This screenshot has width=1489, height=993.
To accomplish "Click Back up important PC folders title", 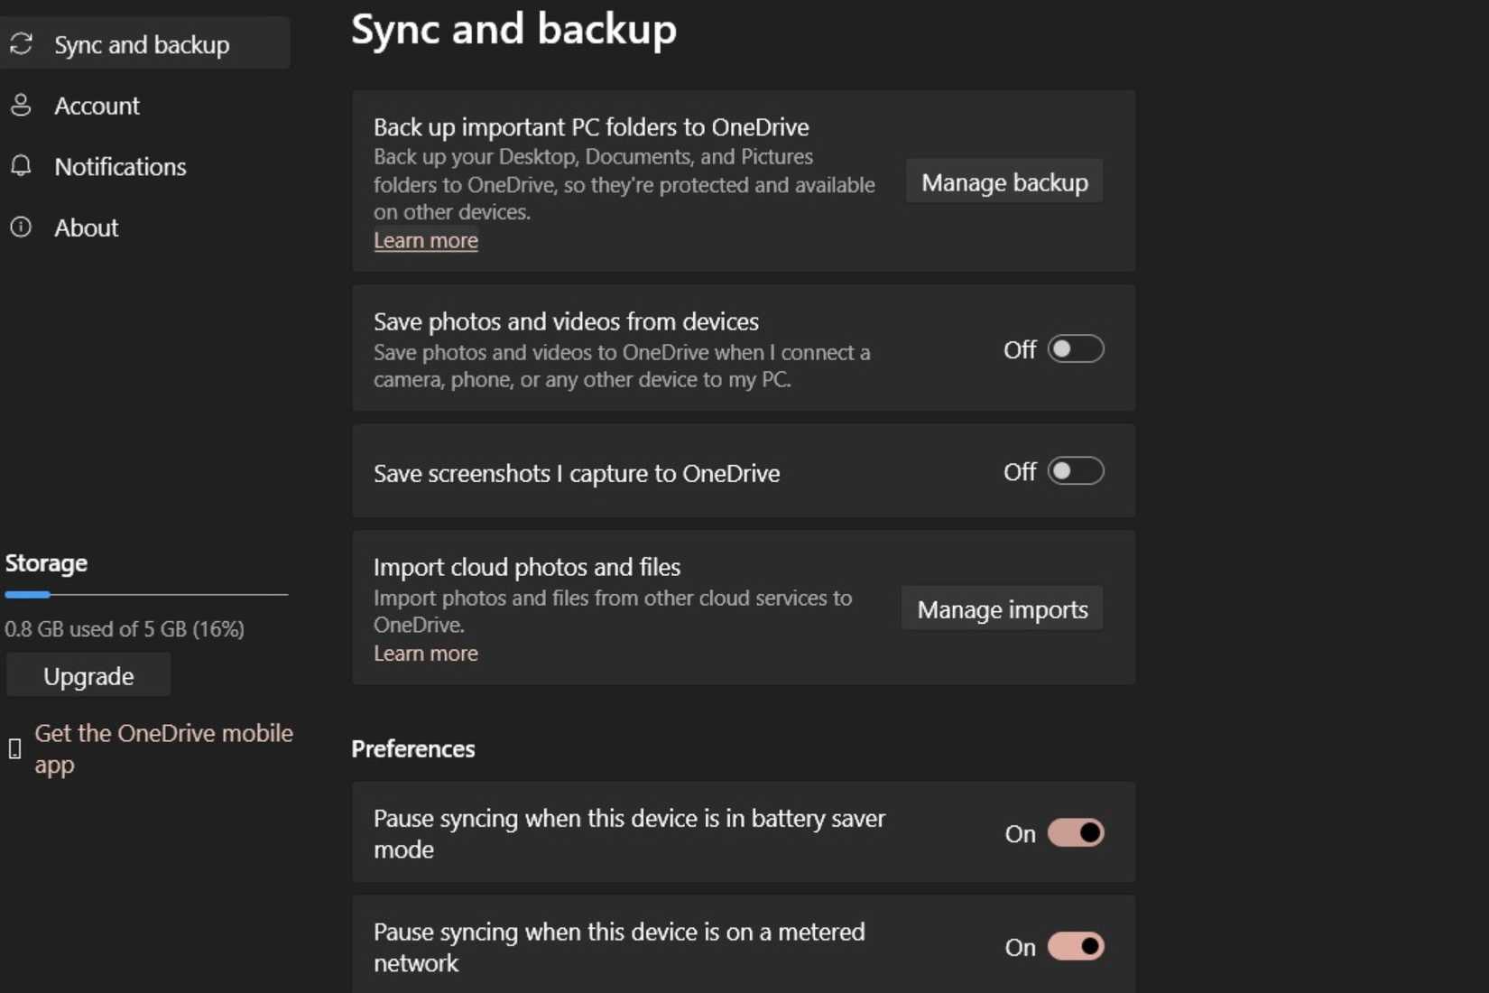I will (591, 126).
